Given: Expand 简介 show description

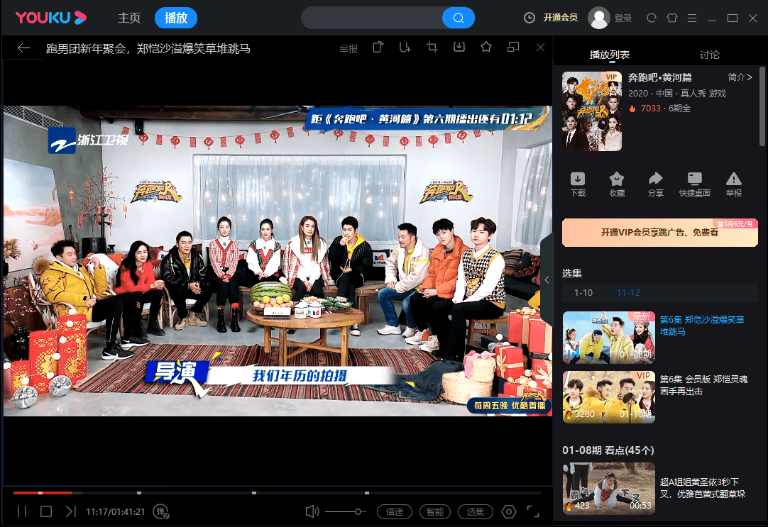Looking at the screenshot, I should click(x=740, y=77).
